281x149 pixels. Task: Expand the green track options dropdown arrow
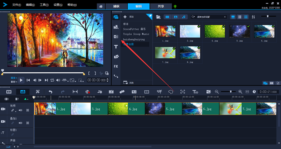pos(26,99)
